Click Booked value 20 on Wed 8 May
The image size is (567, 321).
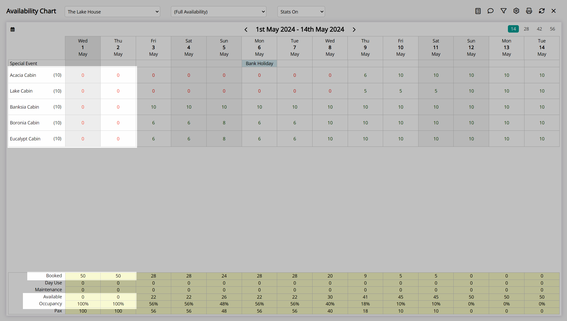coord(330,276)
